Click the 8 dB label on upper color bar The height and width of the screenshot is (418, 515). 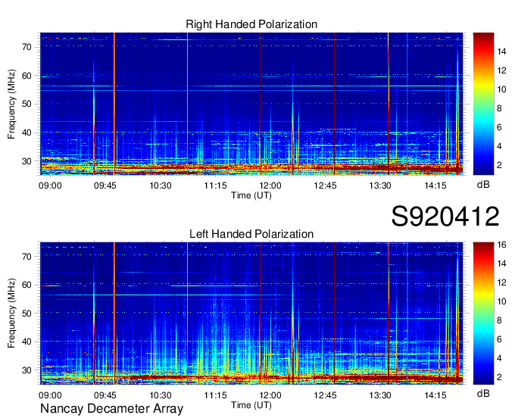pyautogui.click(x=499, y=108)
